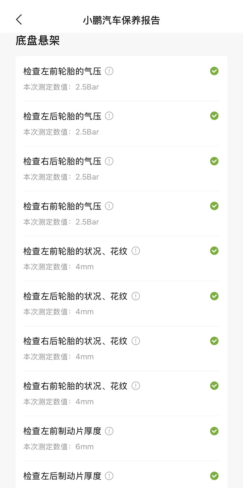Show info for 检查左后轮胎的状况、花纹
The image size is (243, 488).
point(136,296)
